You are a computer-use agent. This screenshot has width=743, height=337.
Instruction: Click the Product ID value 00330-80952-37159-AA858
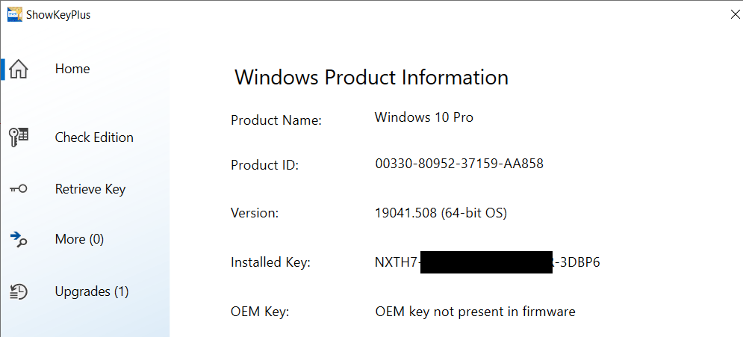(459, 164)
